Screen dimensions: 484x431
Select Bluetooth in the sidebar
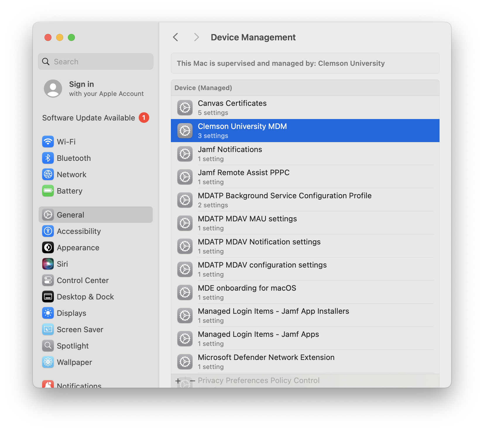96,158
